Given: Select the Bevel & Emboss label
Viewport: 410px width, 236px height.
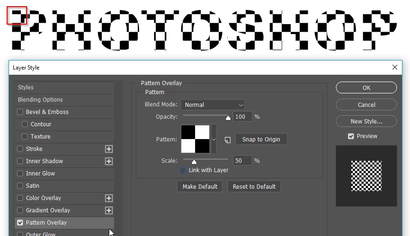Looking at the screenshot, I should [x=47, y=112].
